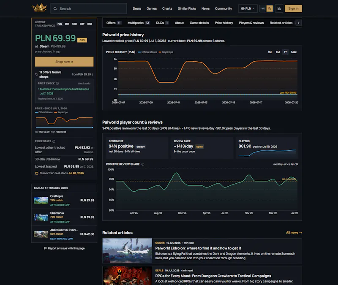Focus the Search input field
Viewport: 338px width, 285px height.
pyautogui.click(x=89, y=8)
